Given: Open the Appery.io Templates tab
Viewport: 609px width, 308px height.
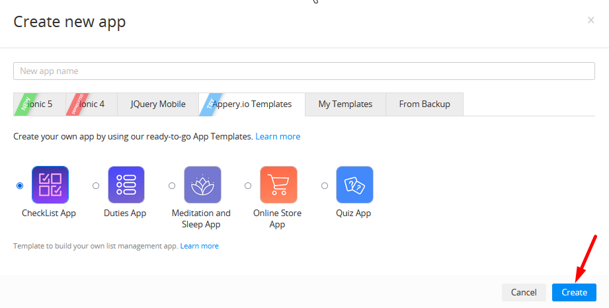Looking at the screenshot, I should (x=252, y=104).
